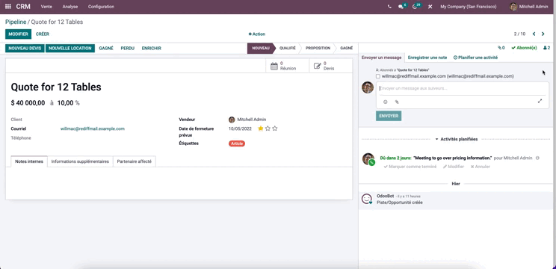Viewport: 556px width, 269px height.
Task: Open the apps grid menu icon
Action: [x=8, y=7]
